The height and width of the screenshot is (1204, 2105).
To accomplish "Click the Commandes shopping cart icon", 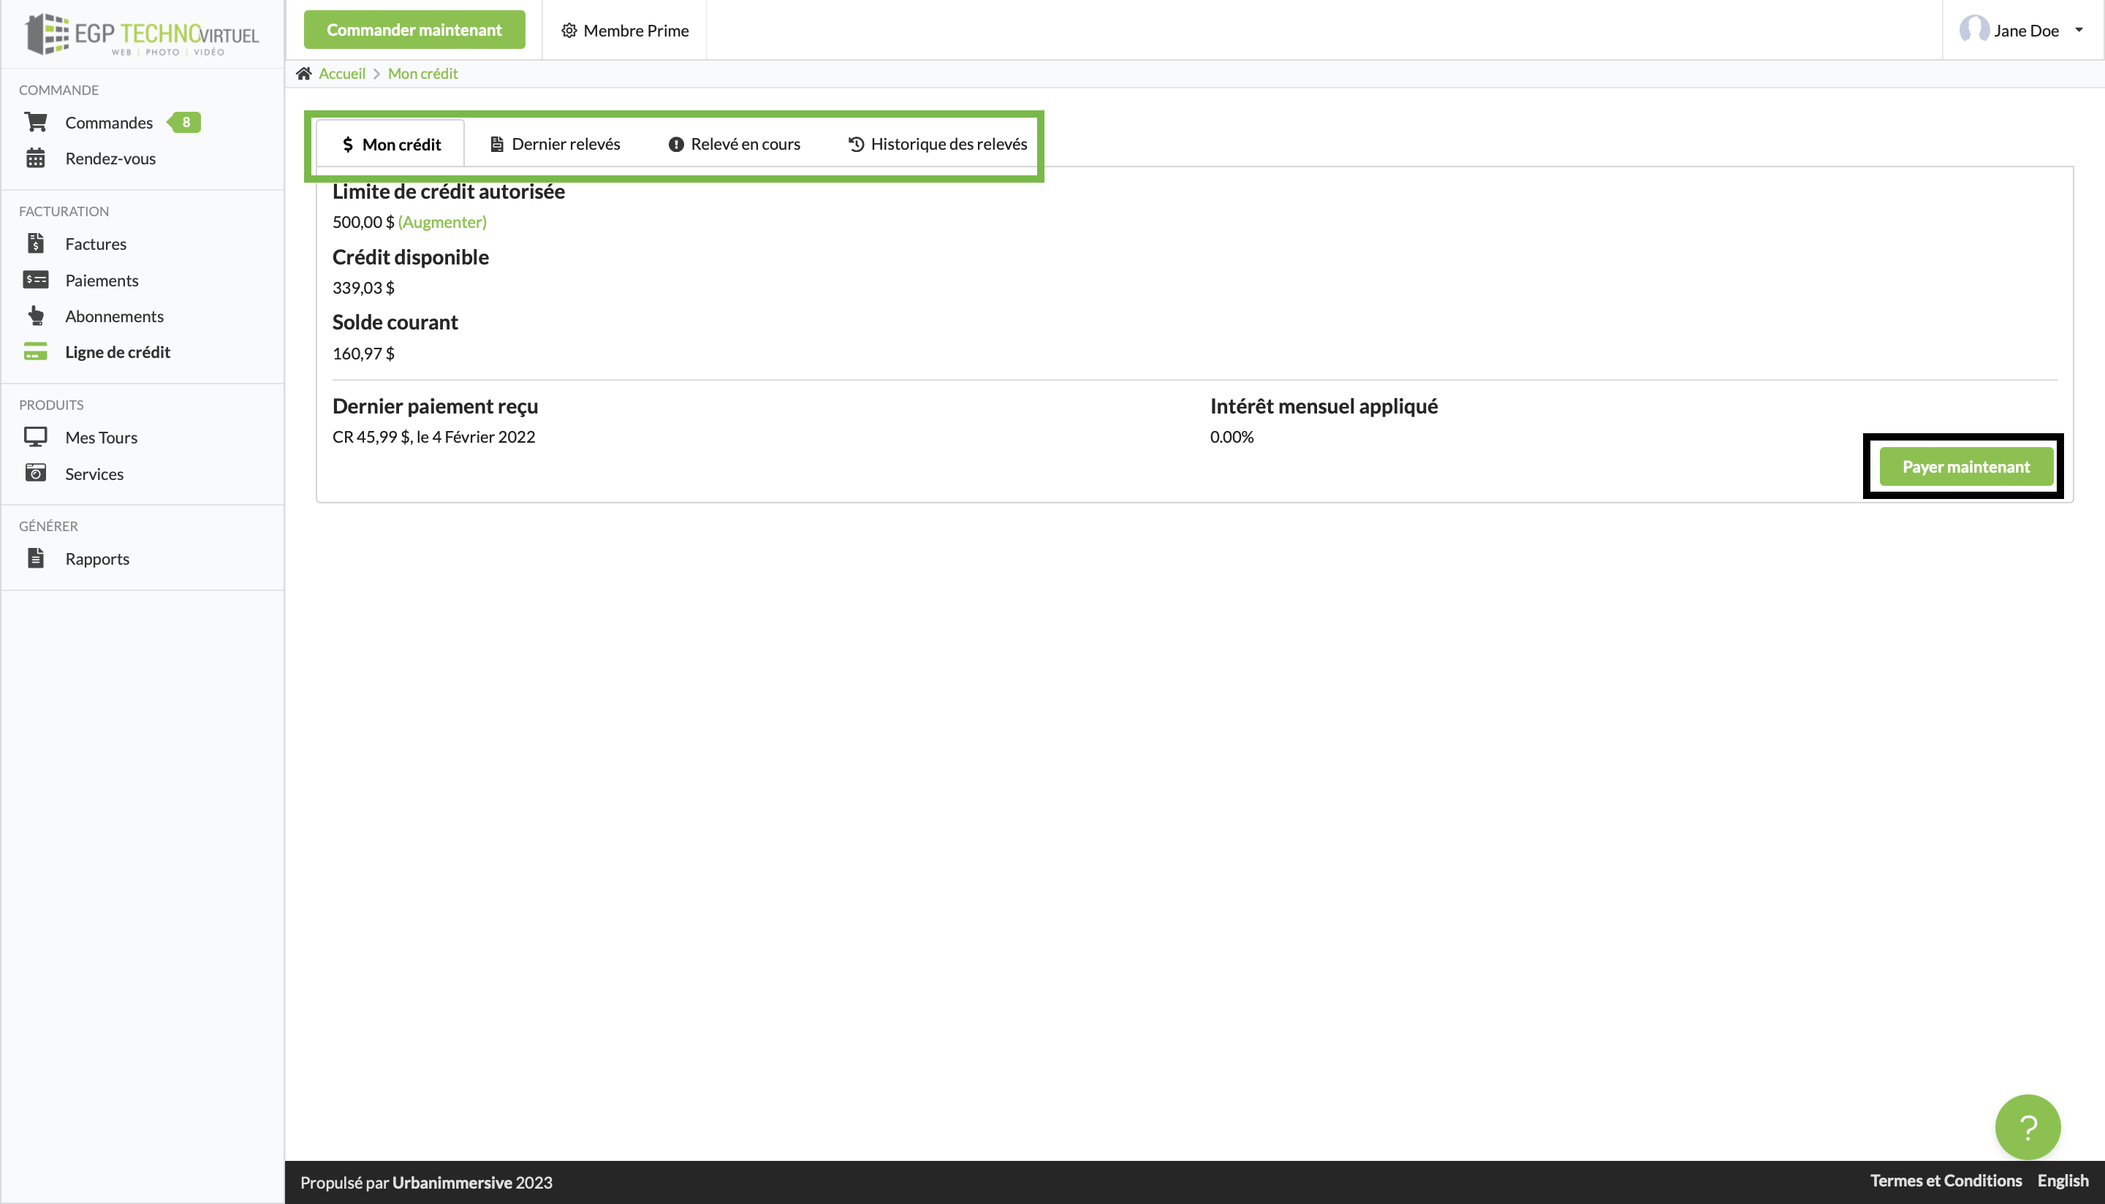I will point(36,123).
